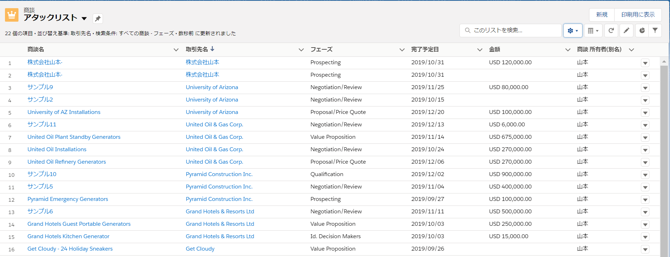
Task: Open filters with the funnel icon
Action: 655,31
